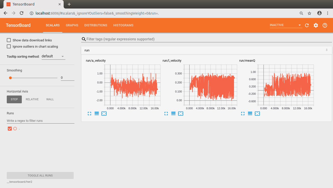Collapse the 'run' tag group
The image size is (333, 188).
coord(206,50)
